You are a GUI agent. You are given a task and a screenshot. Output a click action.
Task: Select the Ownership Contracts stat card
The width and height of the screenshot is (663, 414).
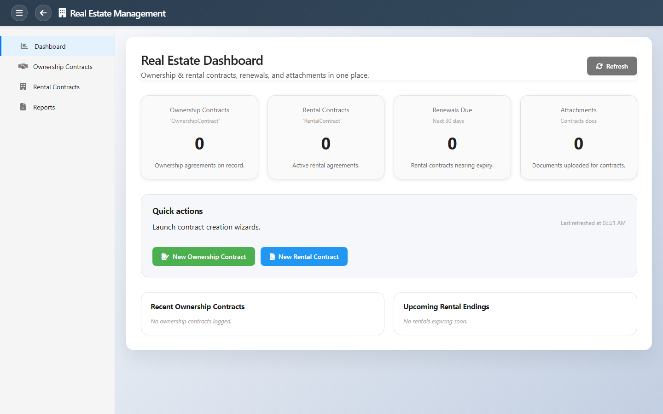click(199, 137)
